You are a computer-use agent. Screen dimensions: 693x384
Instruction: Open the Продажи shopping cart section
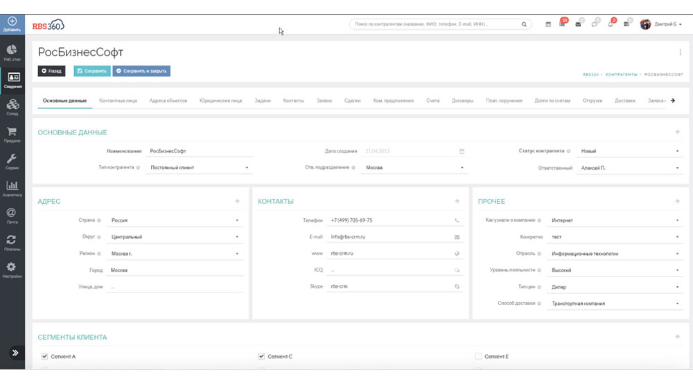pyautogui.click(x=12, y=133)
